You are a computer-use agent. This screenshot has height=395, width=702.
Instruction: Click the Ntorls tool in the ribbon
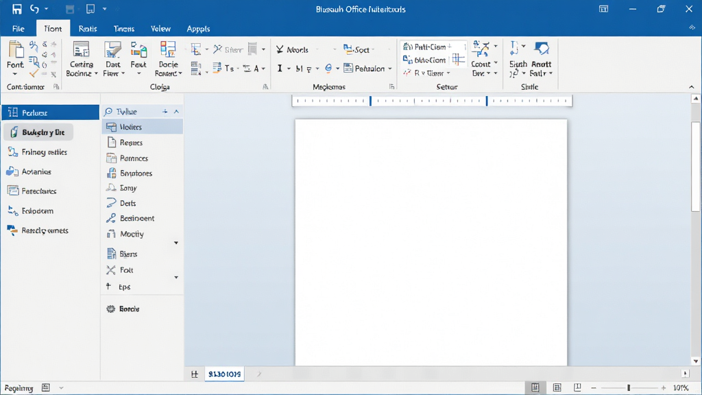292,49
